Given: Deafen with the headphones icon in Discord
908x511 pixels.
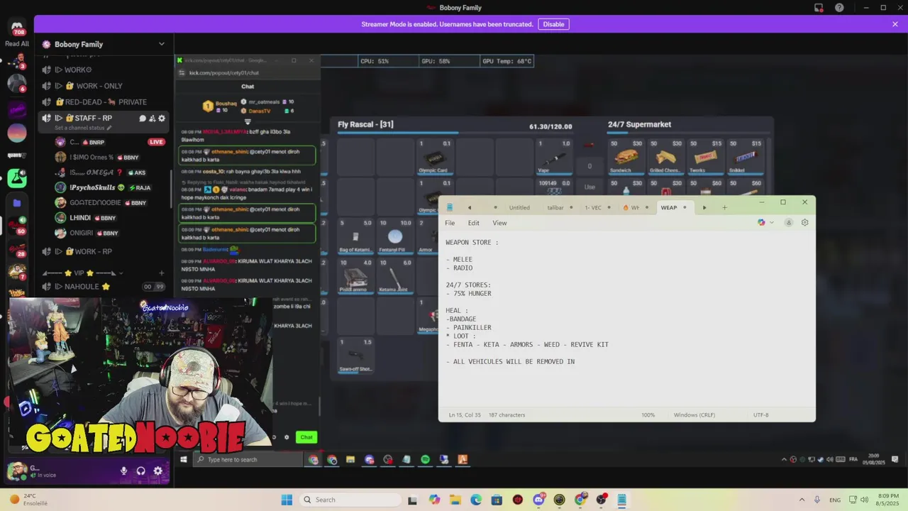Looking at the screenshot, I should click(140, 471).
